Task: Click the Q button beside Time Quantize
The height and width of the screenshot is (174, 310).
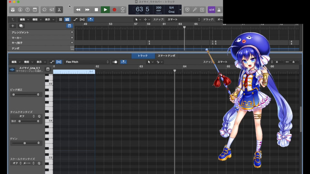Action: pos(39,116)
